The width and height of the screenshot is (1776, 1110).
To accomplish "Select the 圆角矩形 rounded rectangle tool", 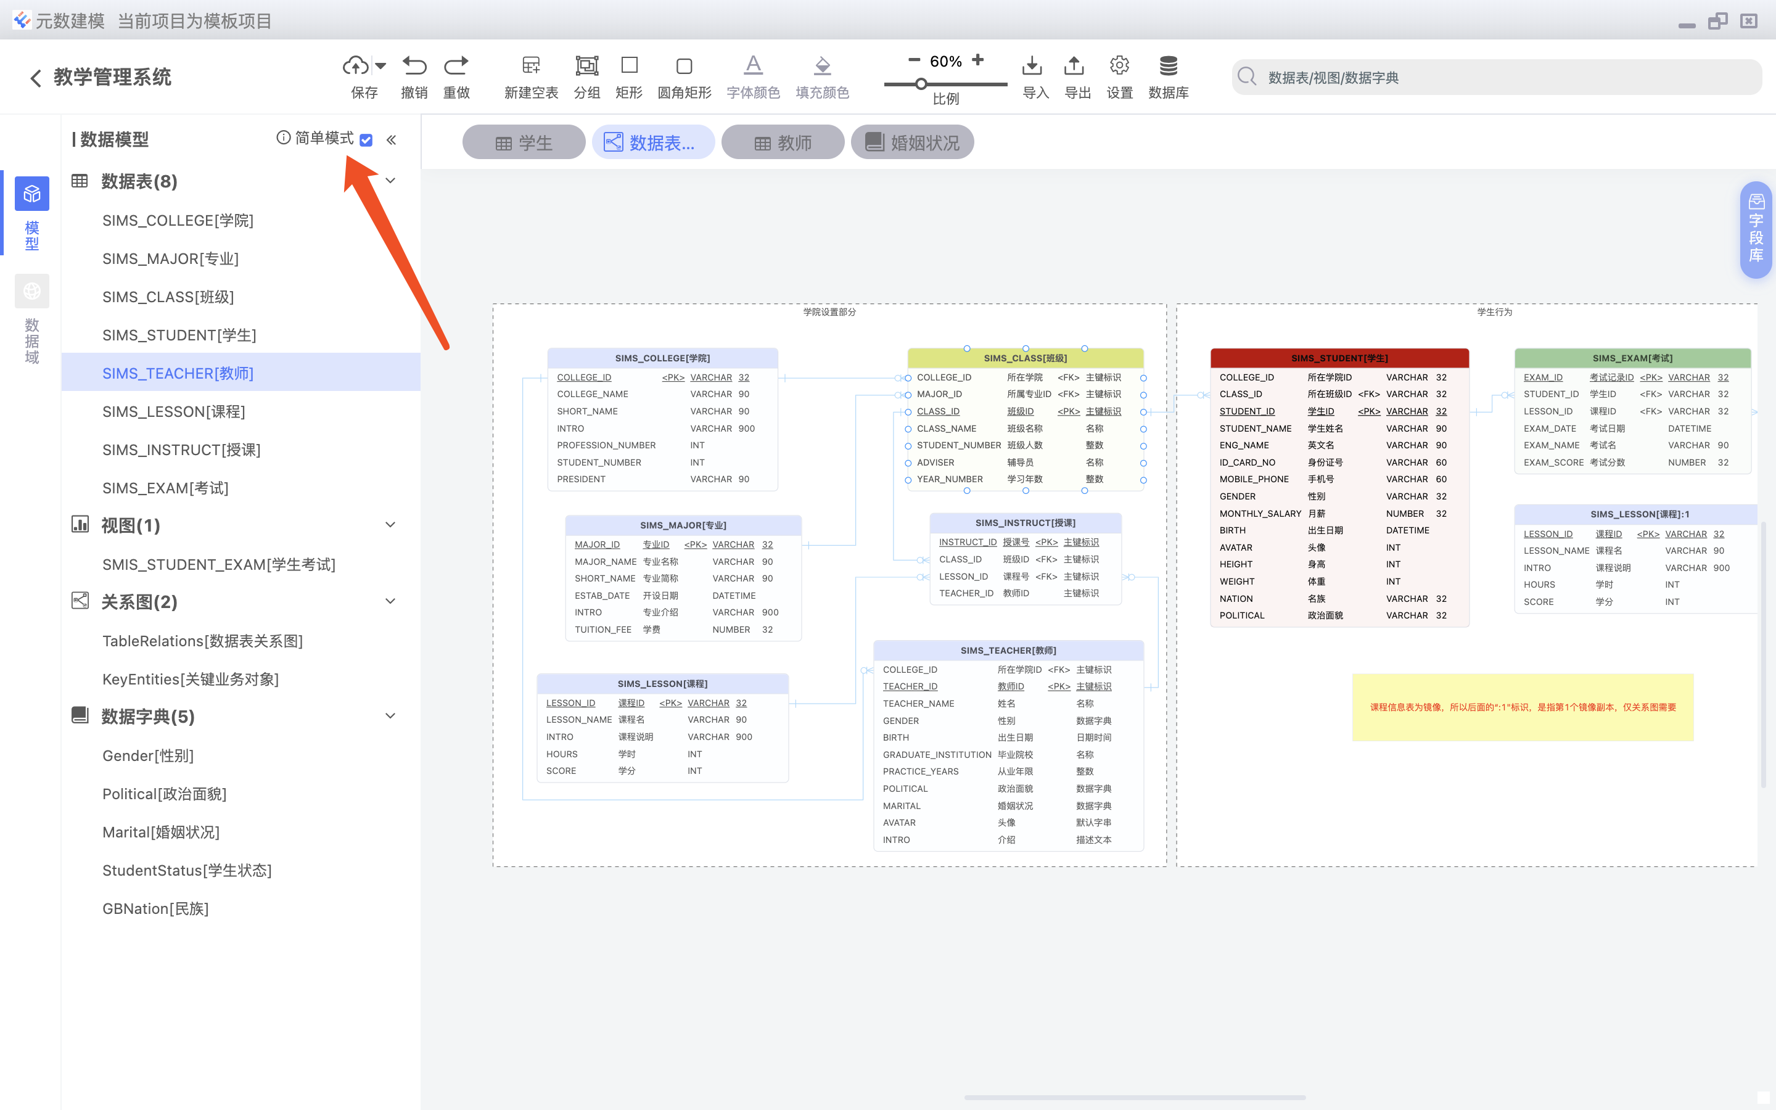I will click(x=684, y=76).
